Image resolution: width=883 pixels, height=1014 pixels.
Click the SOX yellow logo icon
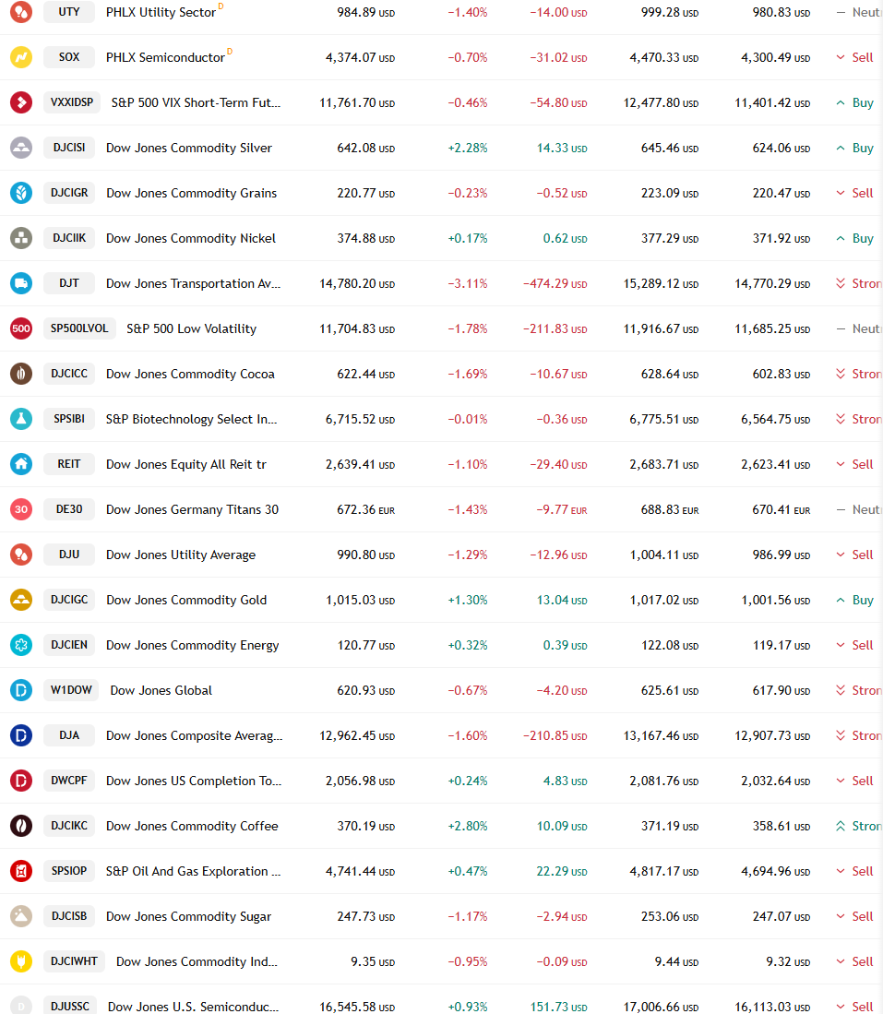tap(21, 57)
